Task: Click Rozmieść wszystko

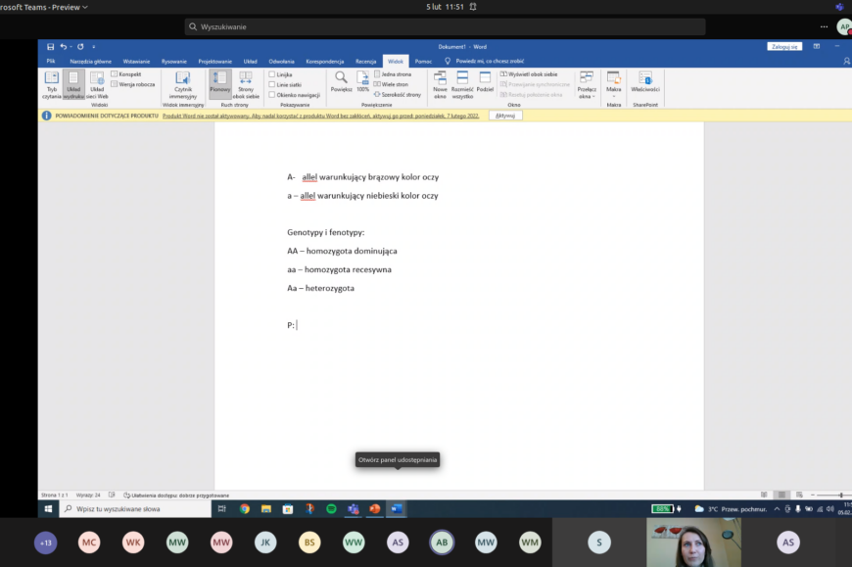Action: 462,85
